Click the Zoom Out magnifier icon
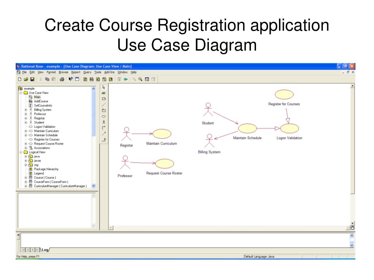Image resolution: width=374 pixels, height=280 pixels. [141, 79]
